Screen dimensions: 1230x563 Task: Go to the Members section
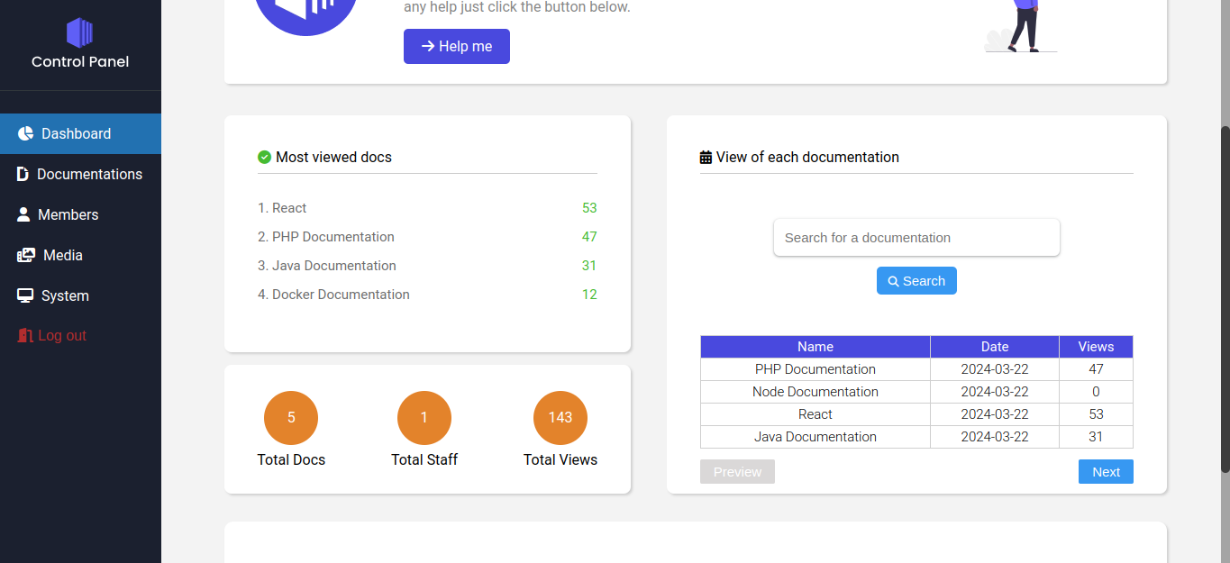tap(80, 214)
